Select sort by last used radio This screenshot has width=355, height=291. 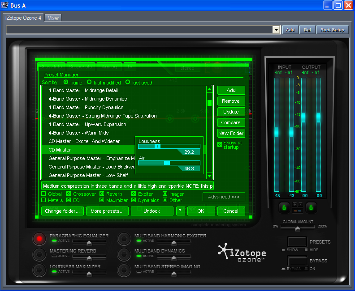click(128, 82)
